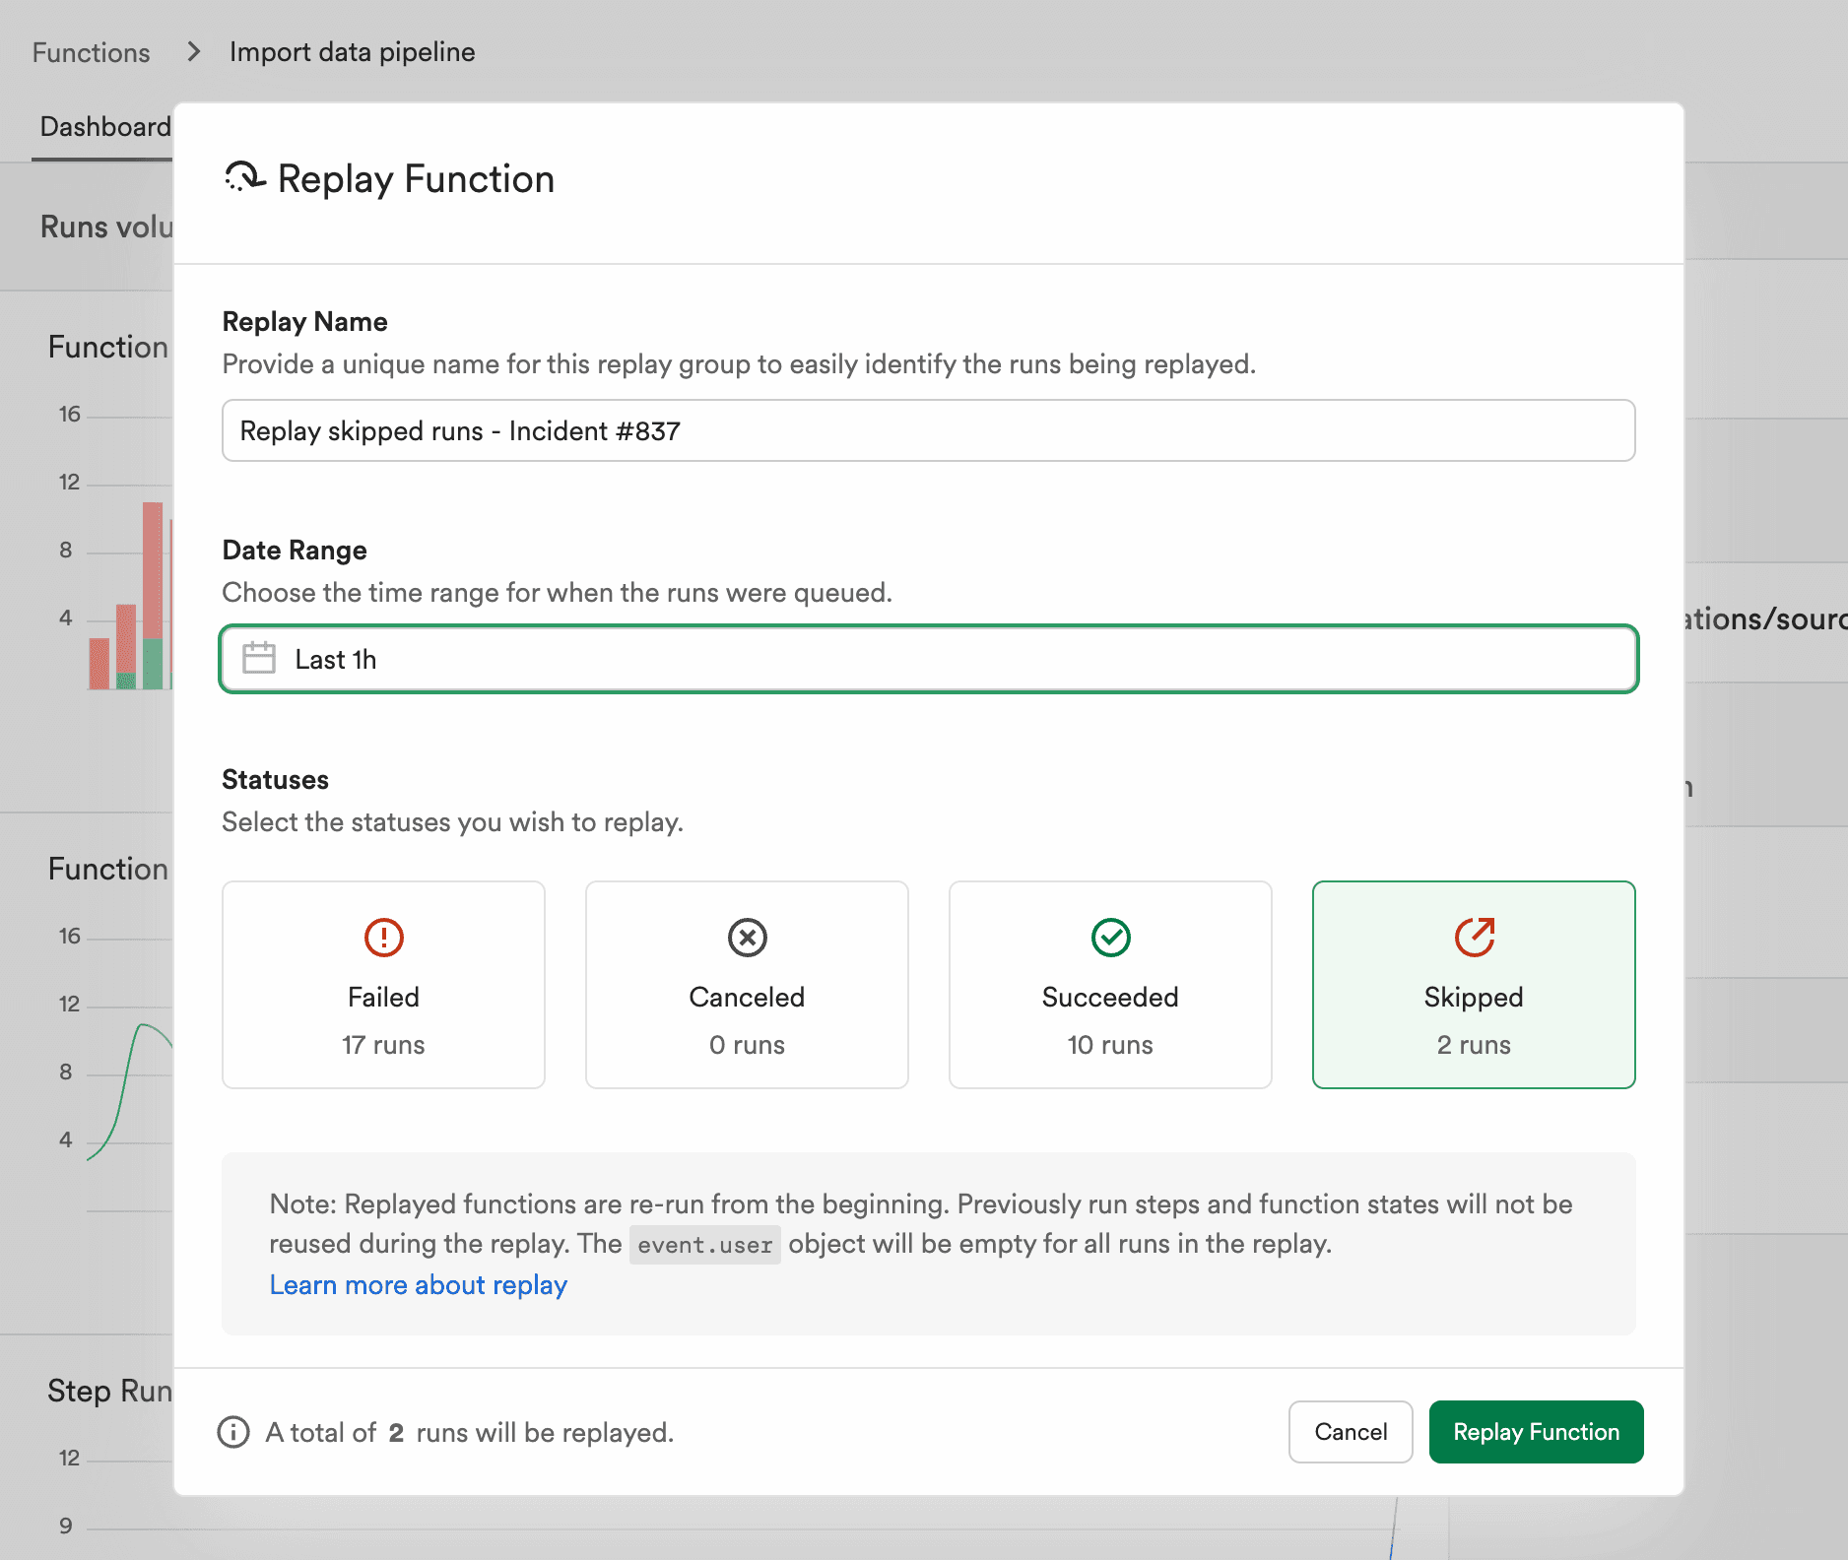
Task: Navigate to Functions via breadcrumb
Action: tap(90, 50)
